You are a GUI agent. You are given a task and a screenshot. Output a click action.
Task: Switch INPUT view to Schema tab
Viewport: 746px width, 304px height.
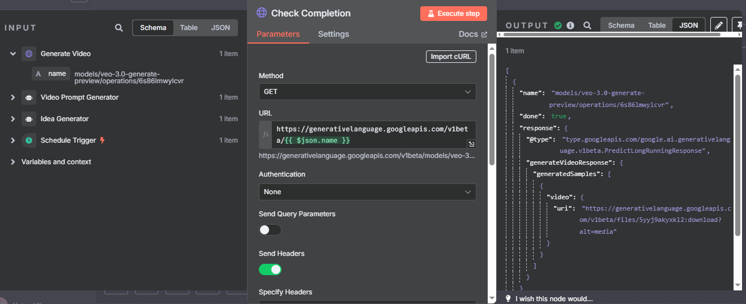[x=154, y=28]
